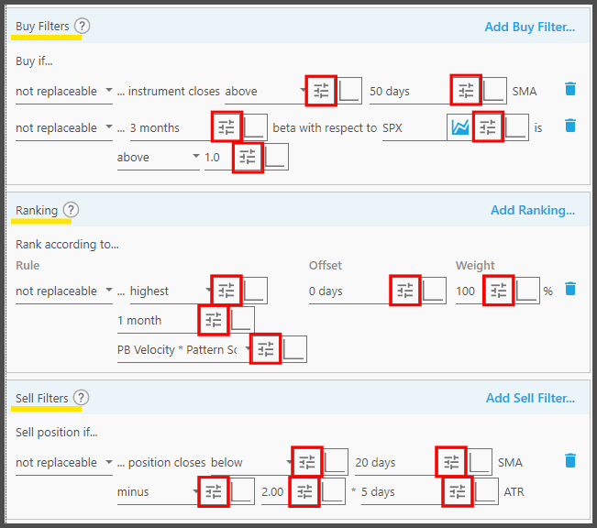
Task: Tick the checkbox before the ATR label
Action: coord(486,491)
